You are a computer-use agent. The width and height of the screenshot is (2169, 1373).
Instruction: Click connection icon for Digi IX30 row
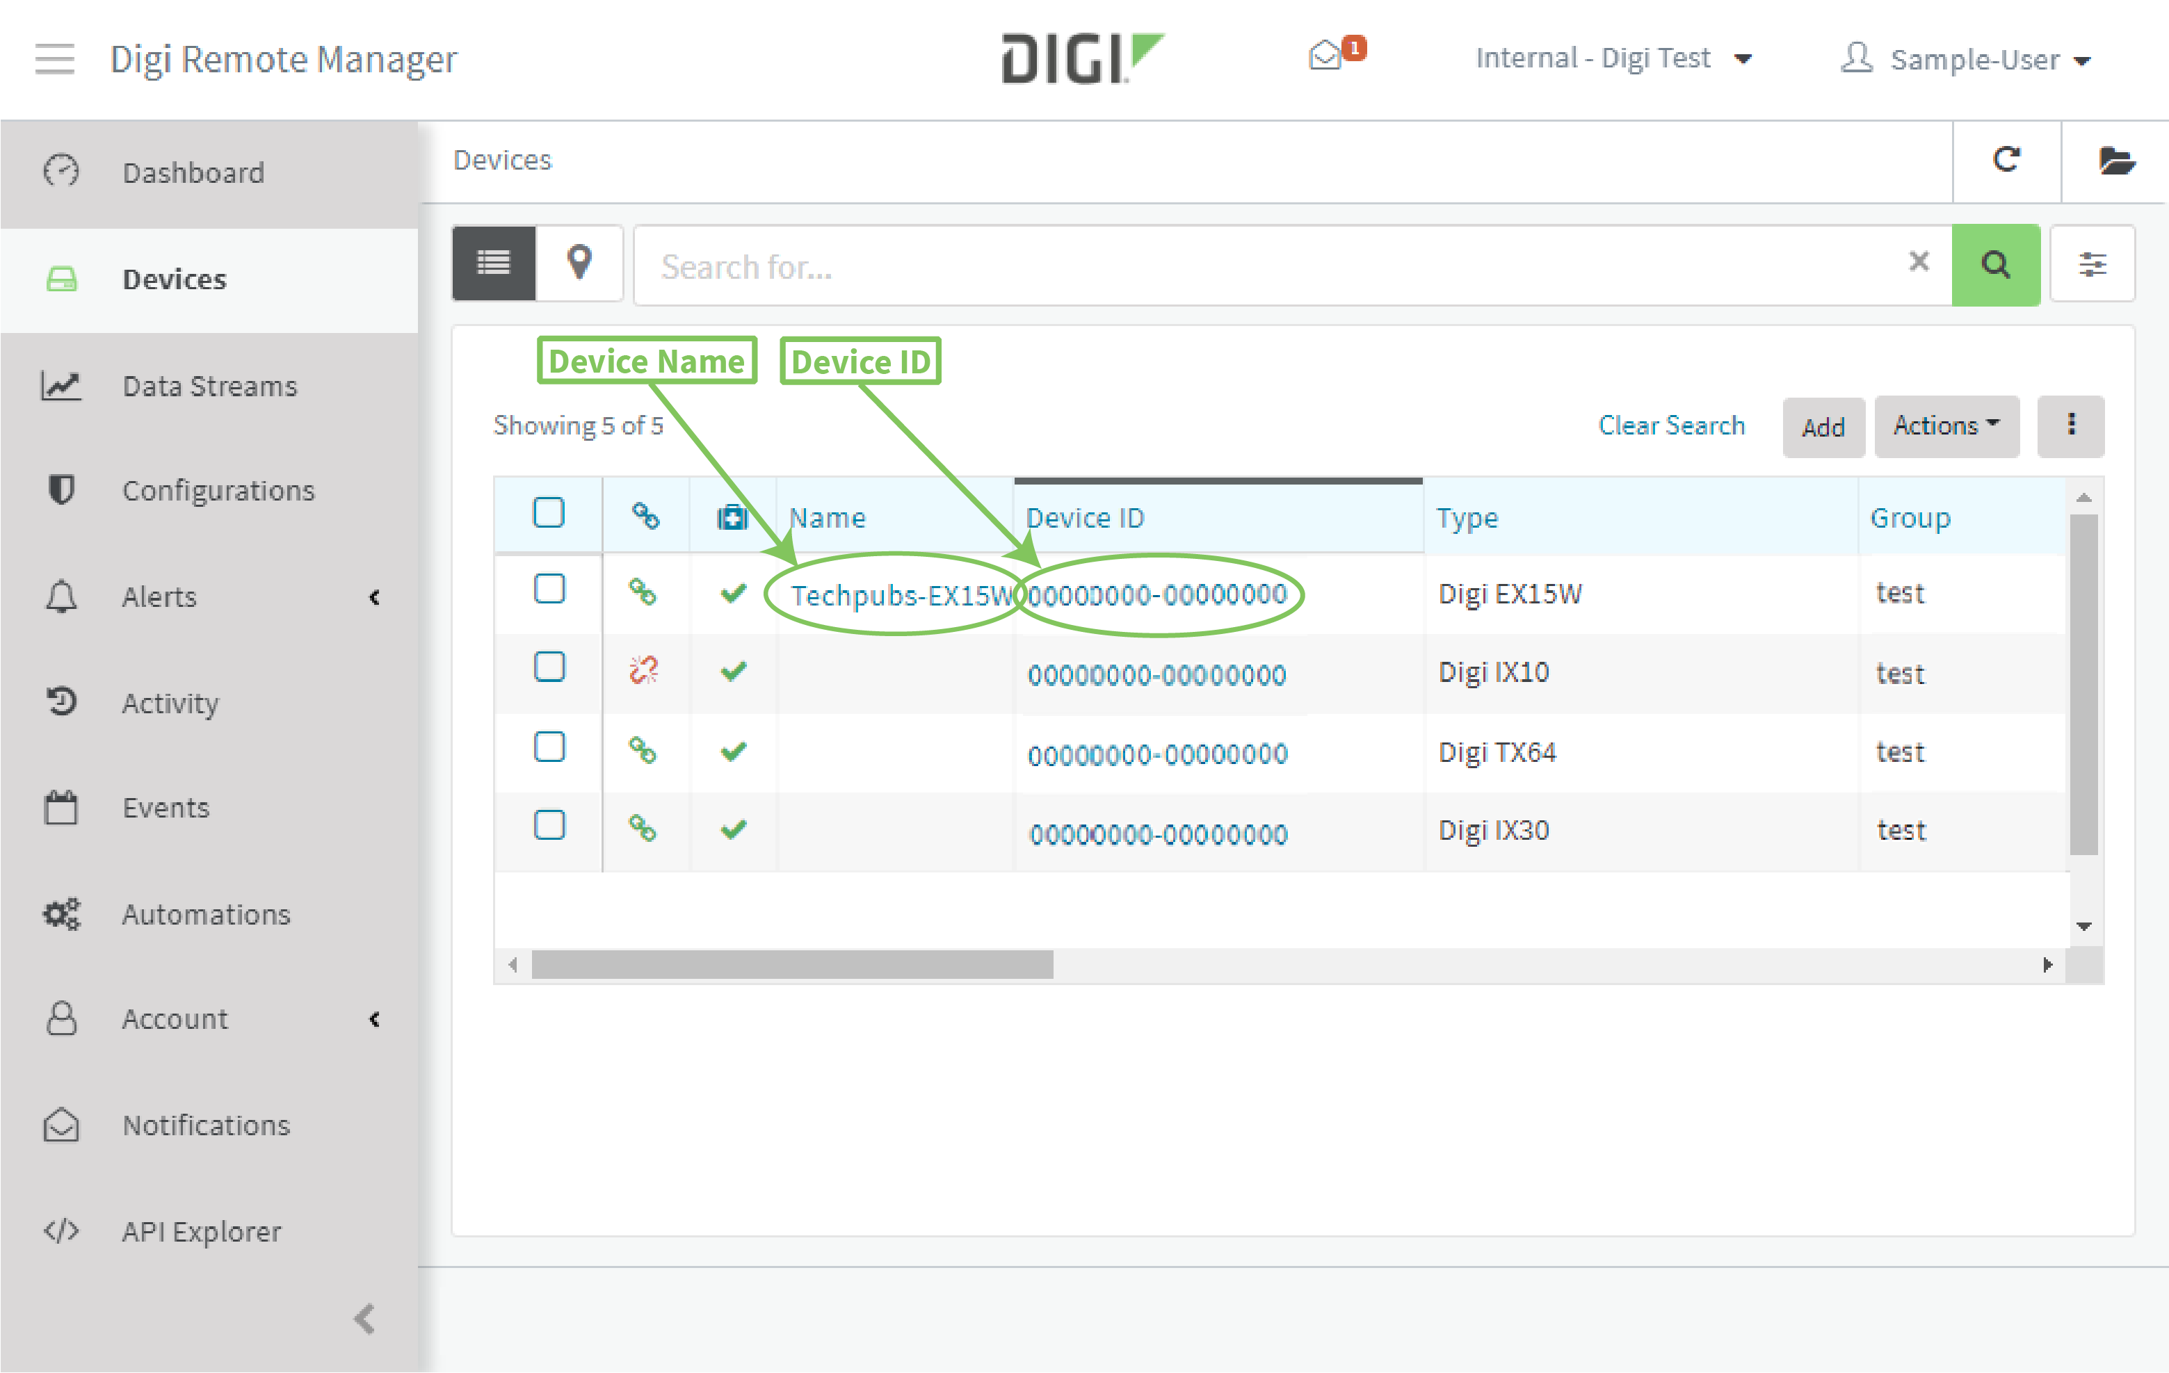643,827
